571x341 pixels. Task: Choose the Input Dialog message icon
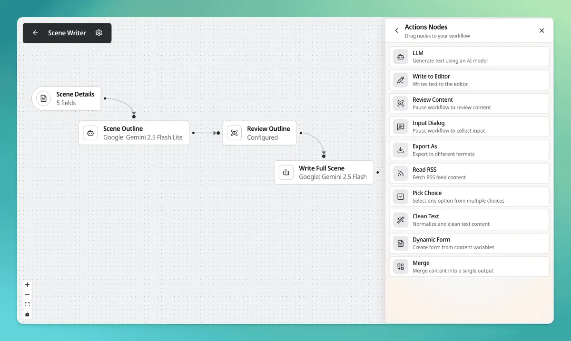click(x=401, y=127)
